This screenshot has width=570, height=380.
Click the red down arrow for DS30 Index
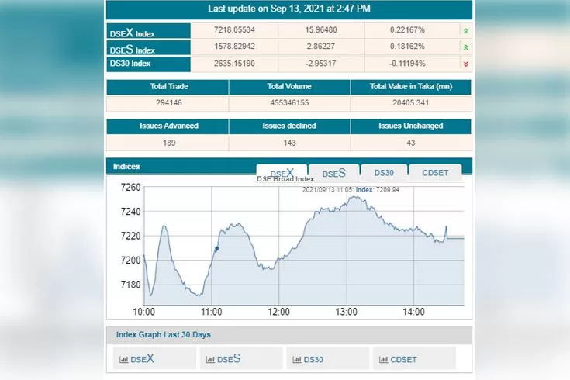(x=465, y=64)
